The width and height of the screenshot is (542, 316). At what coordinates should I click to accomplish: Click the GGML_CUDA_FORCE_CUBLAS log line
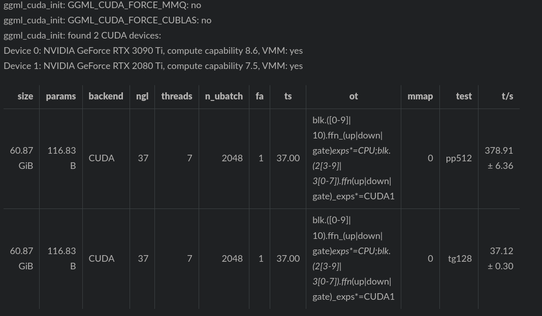click(107, 20)
